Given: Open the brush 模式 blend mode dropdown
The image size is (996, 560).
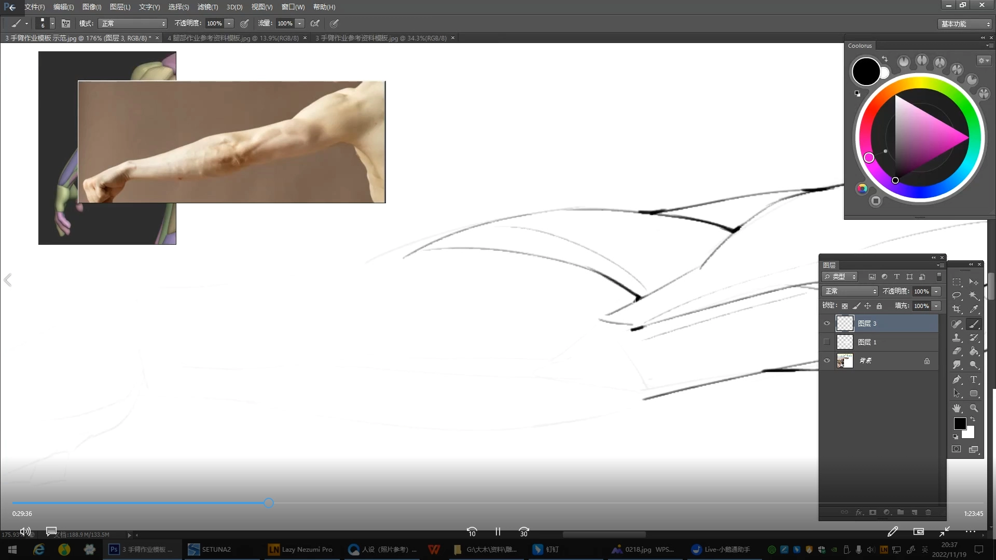Looking at the screenshot, I should click(133, 24).
